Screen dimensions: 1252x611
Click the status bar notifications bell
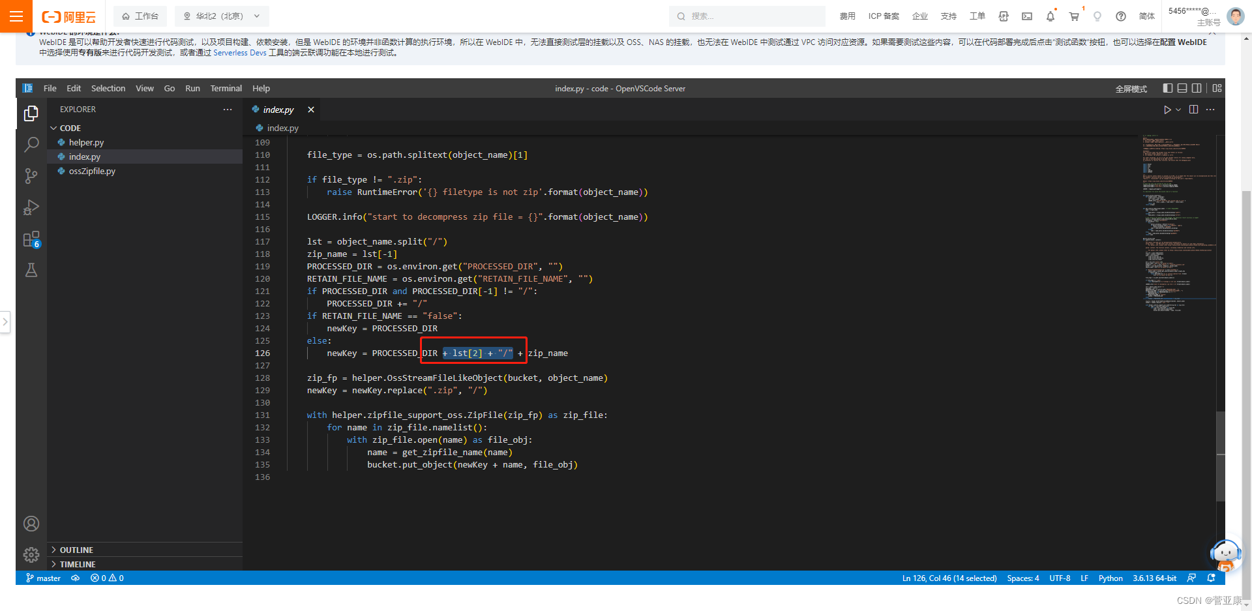(1211, 578)
